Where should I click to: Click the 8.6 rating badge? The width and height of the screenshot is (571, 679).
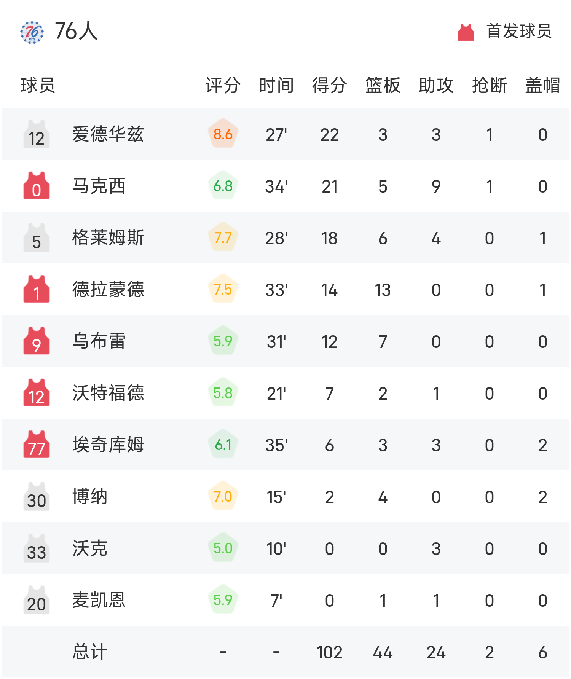223,134
